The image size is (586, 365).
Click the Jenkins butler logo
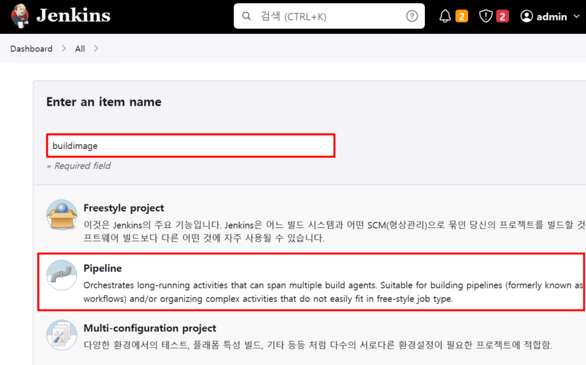[x=20, y=16]
